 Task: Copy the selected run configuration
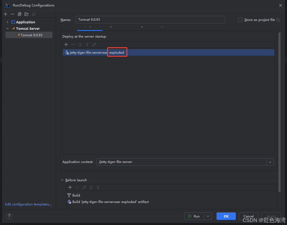click(x=19, y=14)
